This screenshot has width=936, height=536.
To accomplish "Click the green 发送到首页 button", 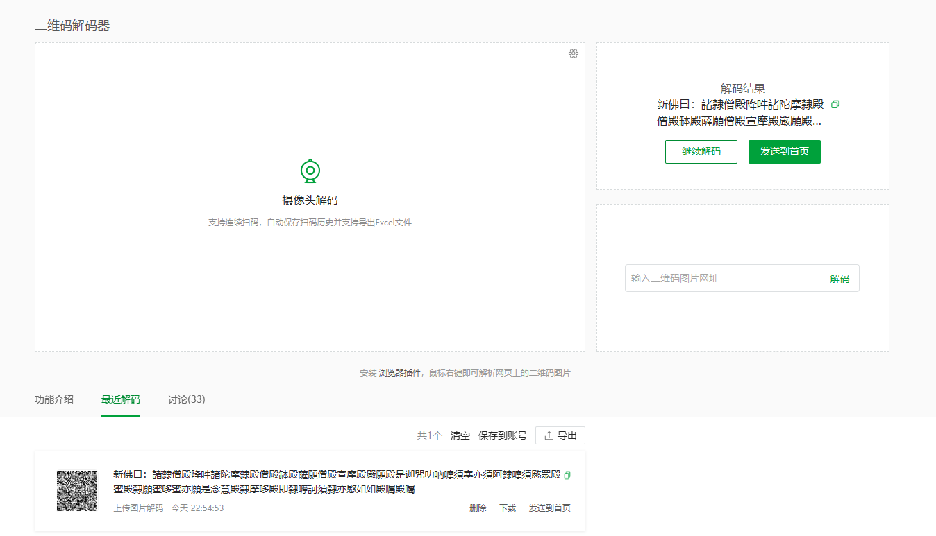I will (x=784, y=151).
